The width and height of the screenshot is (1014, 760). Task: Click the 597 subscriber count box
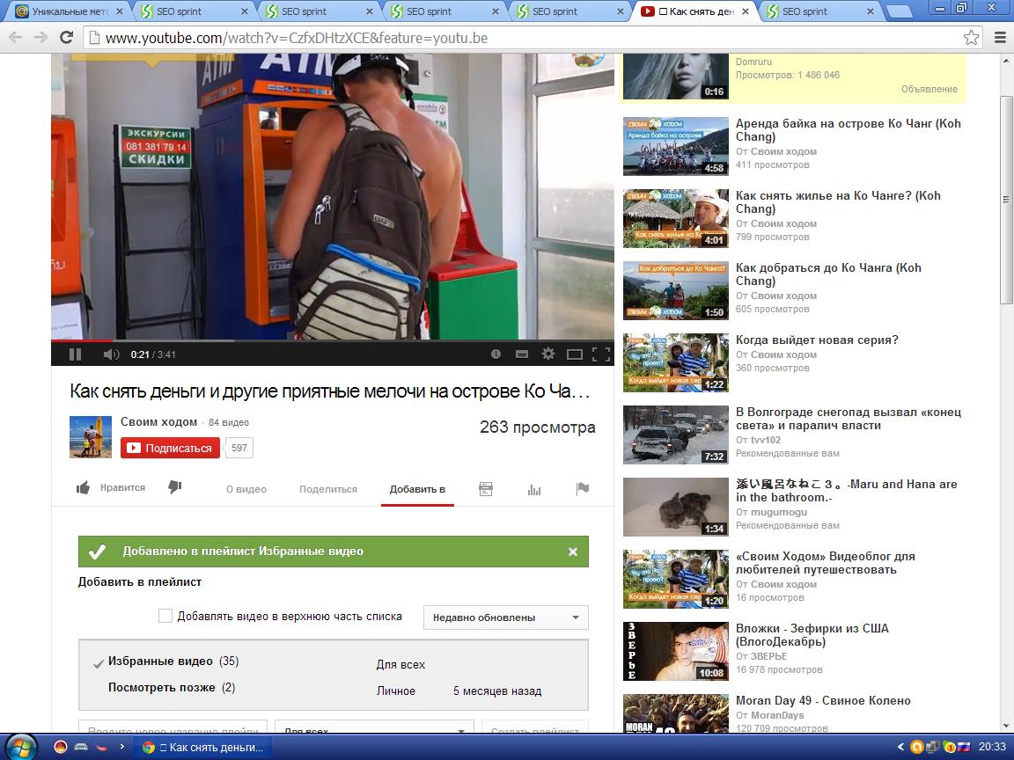click(239, 448)
